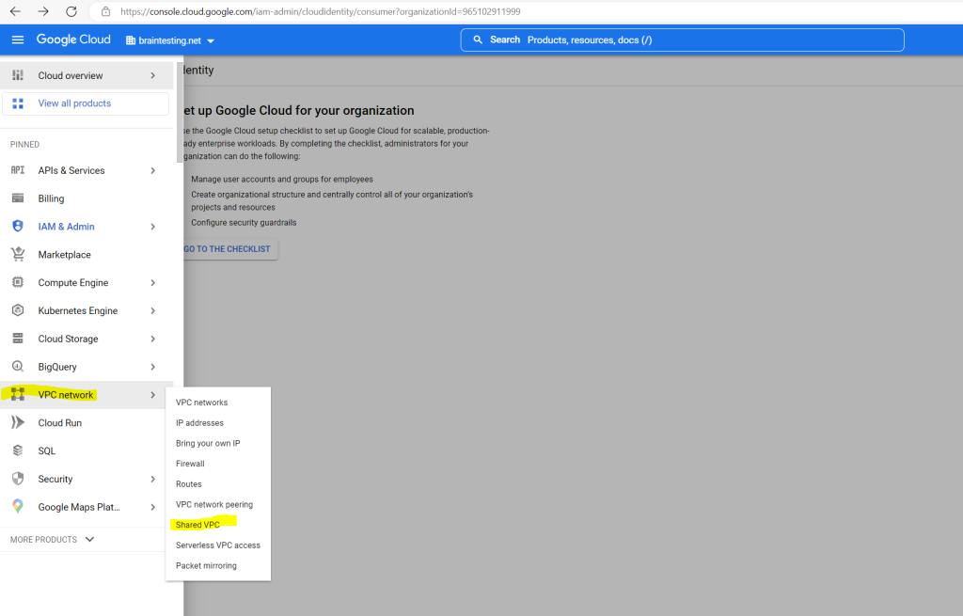
Task: Select VPC network in the sidebar
Action: click(66, 395)
